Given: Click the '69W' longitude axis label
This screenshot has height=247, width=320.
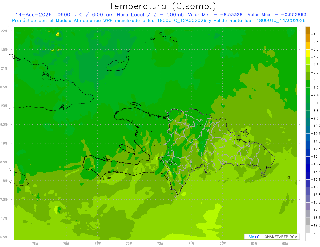Looking at the screenshot, I should [x=254, y=244].
